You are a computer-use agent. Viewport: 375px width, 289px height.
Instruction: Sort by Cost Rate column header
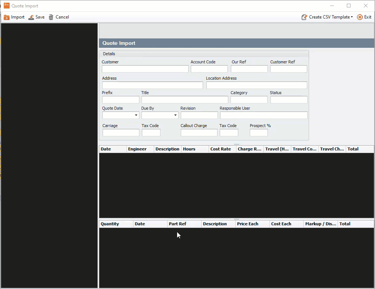point(222,149)
